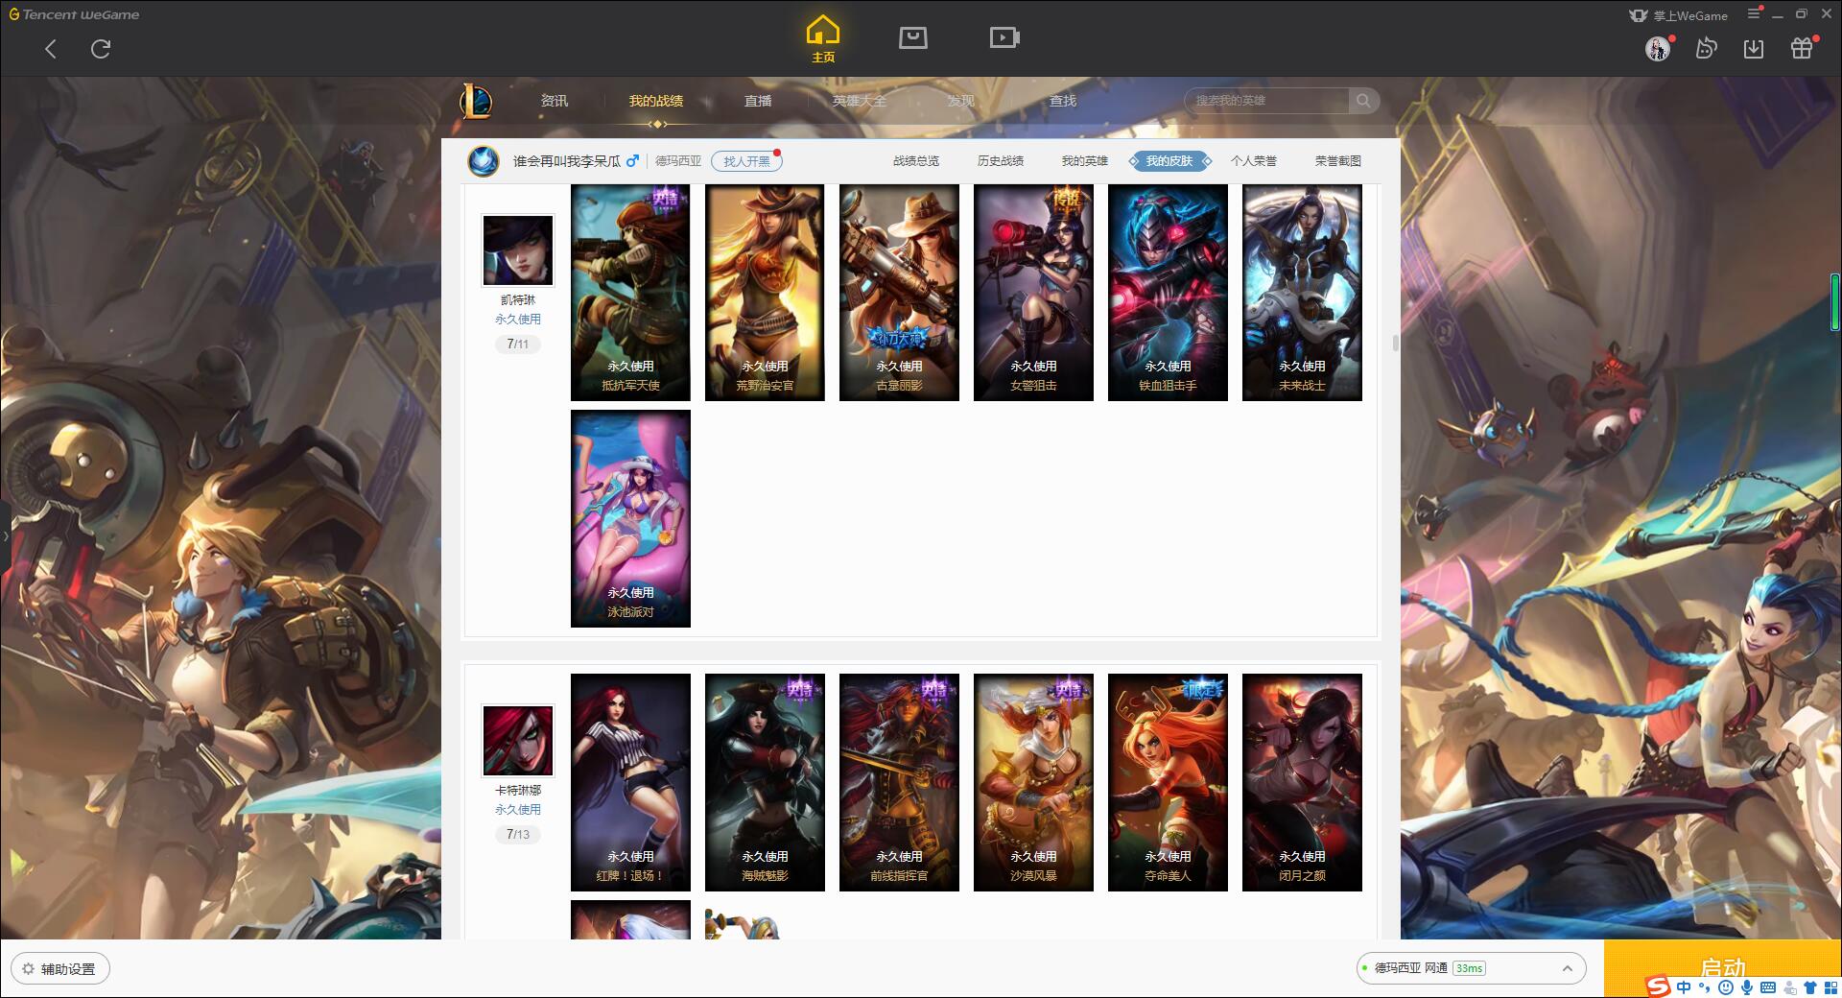This screenshot has width=1842, height=998.
Task: Open the 沙漠风暴 skin card
Action: pos(1033,782)
